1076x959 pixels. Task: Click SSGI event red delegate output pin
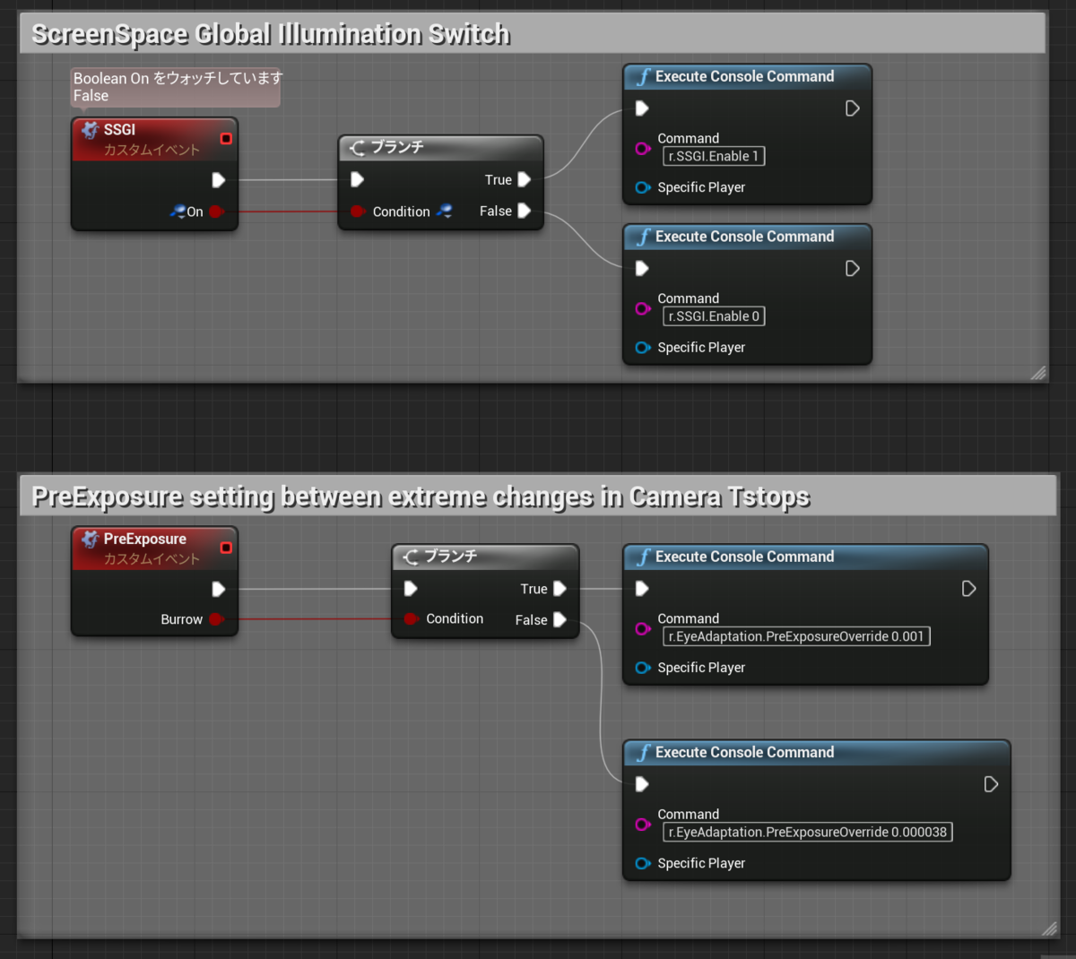tap(226, 138)
